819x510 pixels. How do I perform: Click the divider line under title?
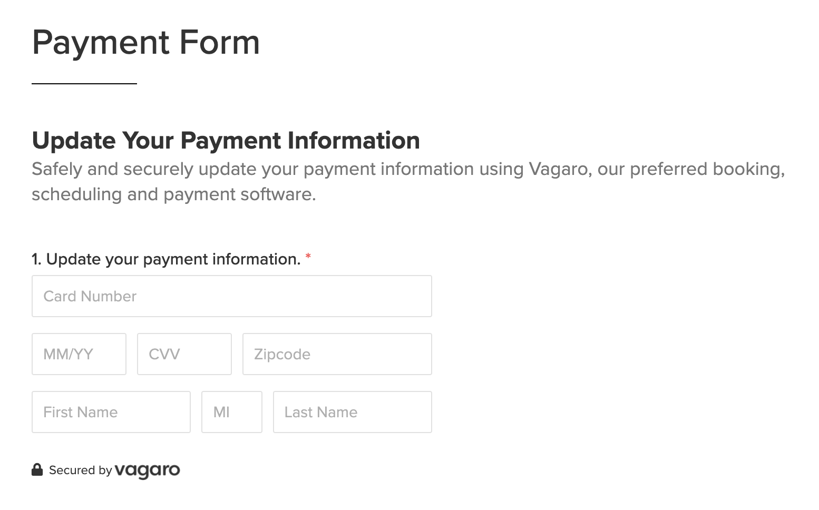click(84, 83)
